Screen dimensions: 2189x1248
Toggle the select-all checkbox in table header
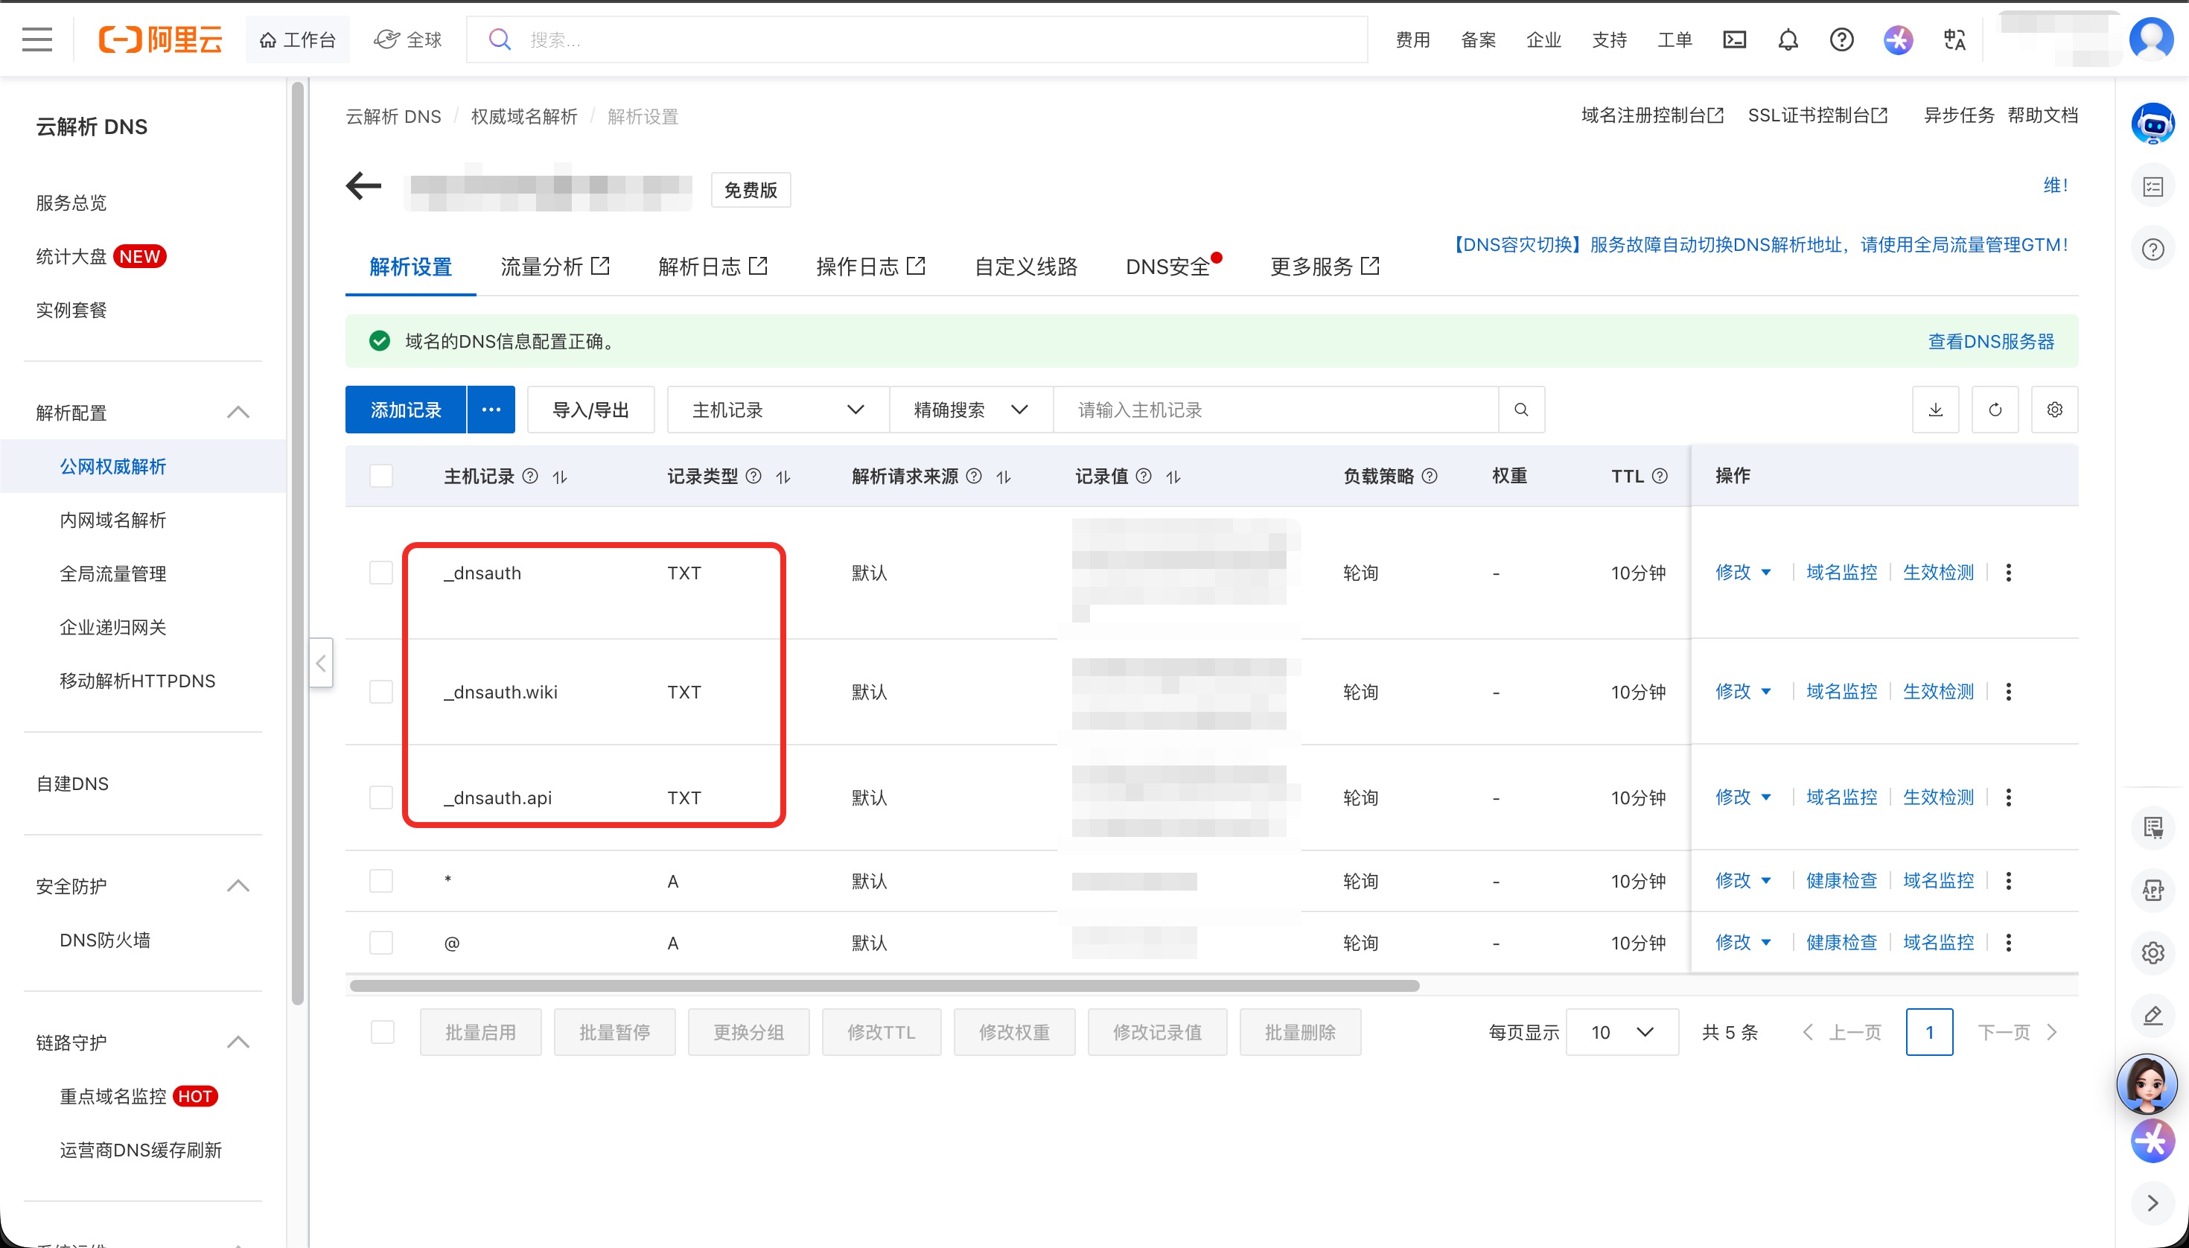pyautogui.click(x=381, y=476)
